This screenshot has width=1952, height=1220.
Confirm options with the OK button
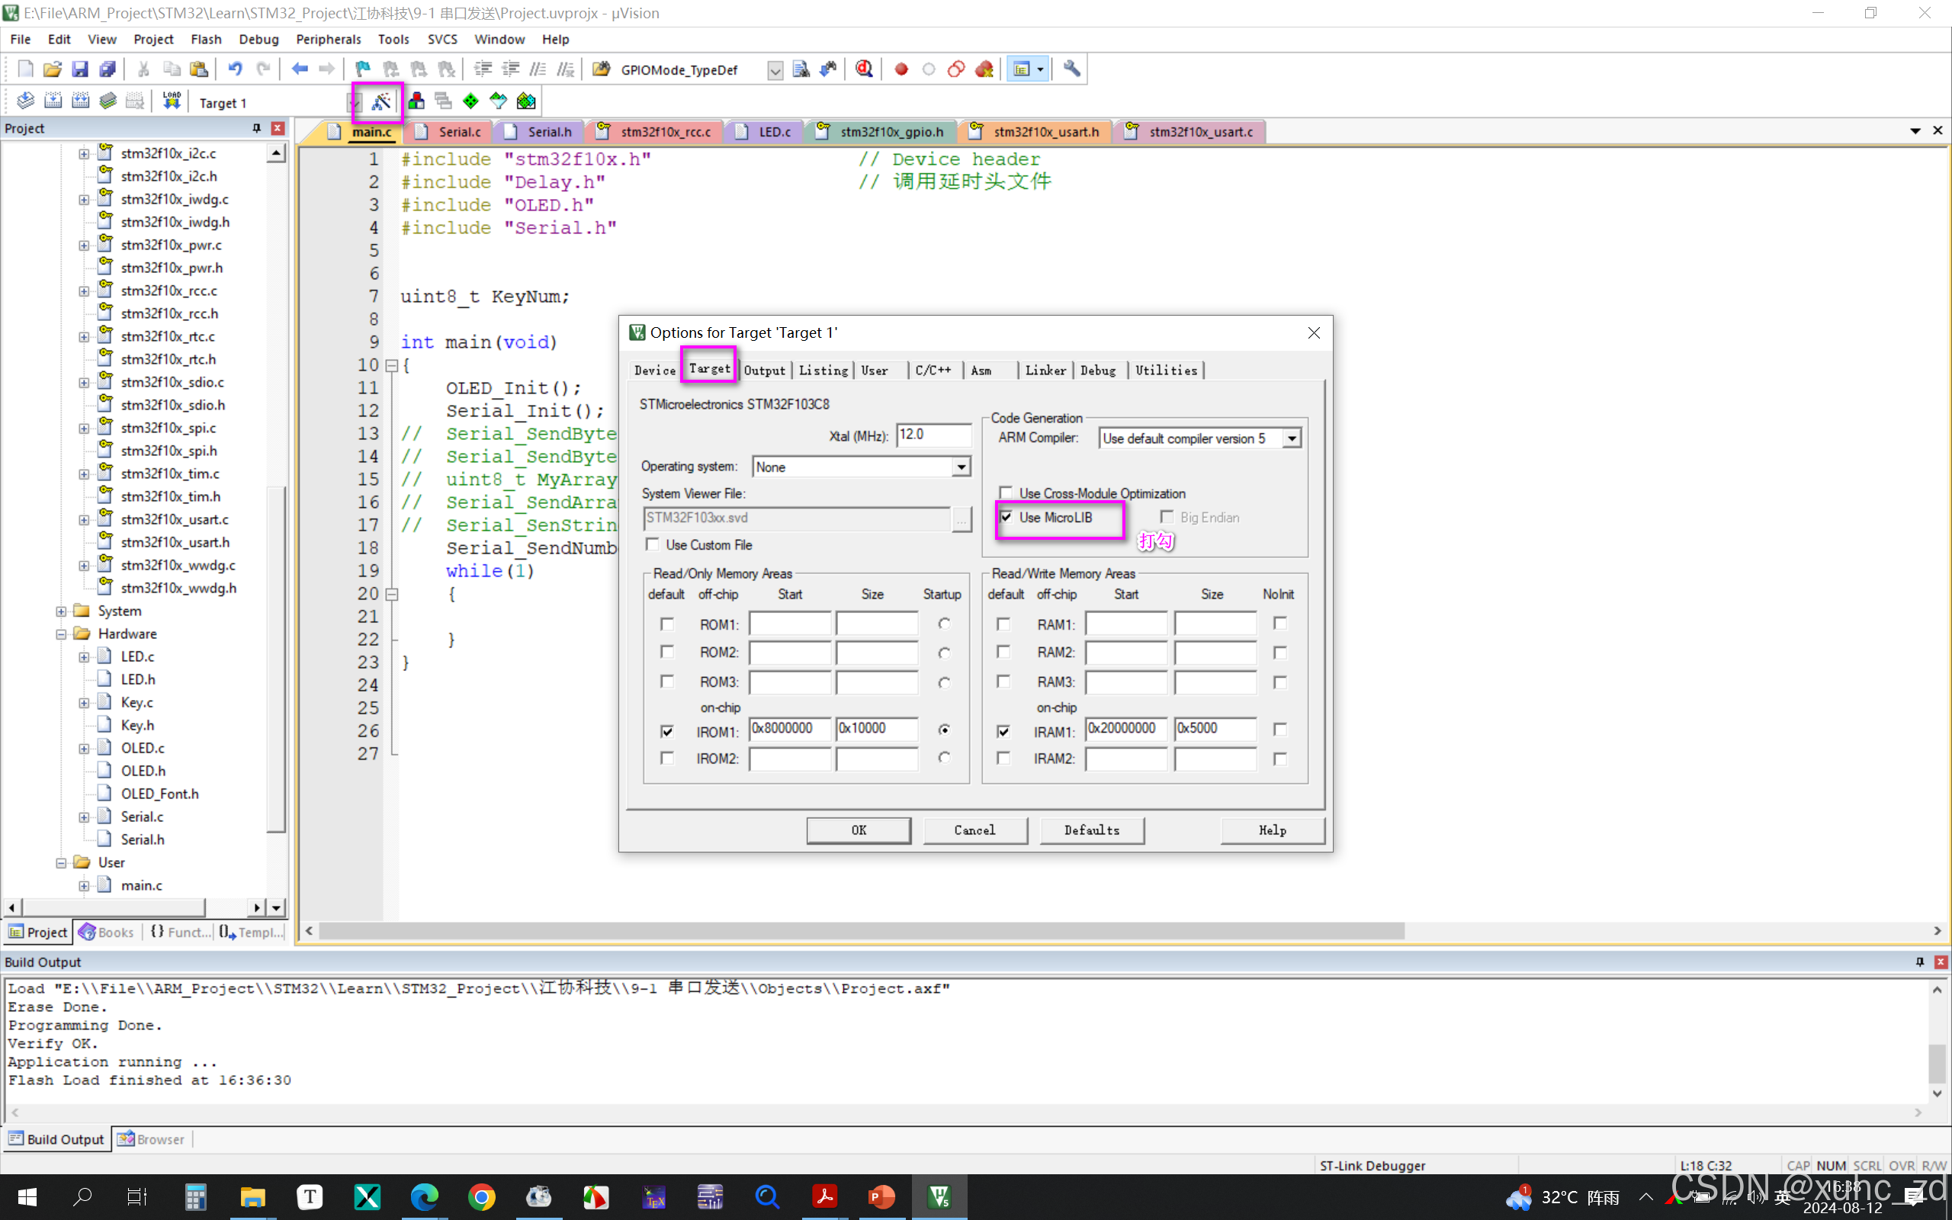click(x=859, y=830)
